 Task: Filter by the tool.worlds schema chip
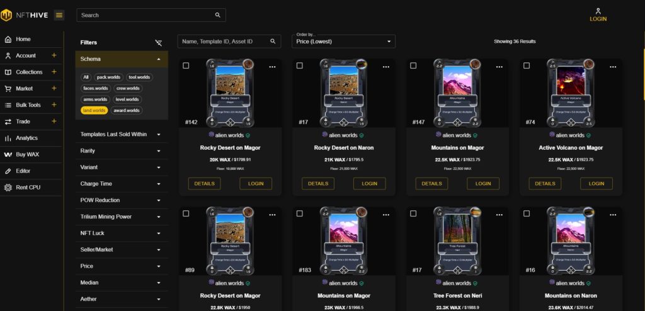coord(139,77)
